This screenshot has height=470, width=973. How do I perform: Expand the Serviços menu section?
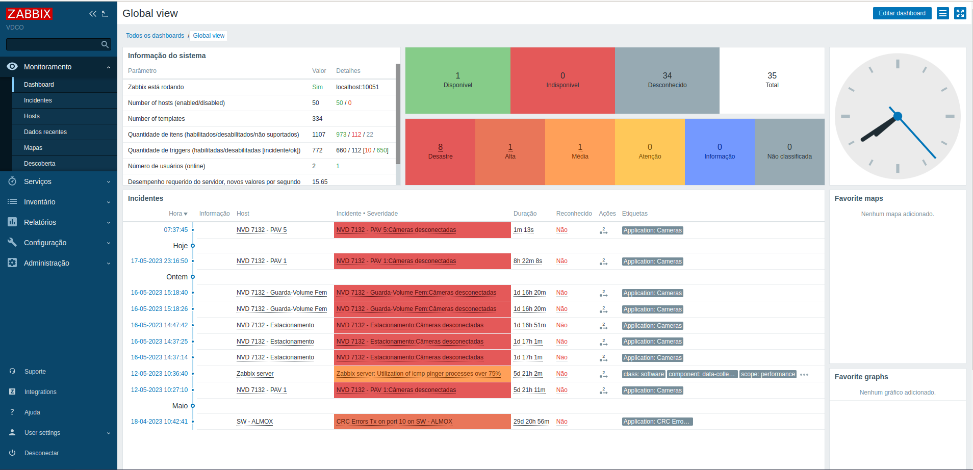[59, 181]
